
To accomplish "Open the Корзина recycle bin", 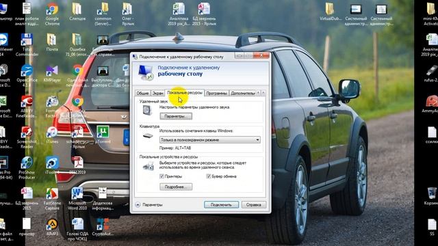I will click(x=432, y=197).
